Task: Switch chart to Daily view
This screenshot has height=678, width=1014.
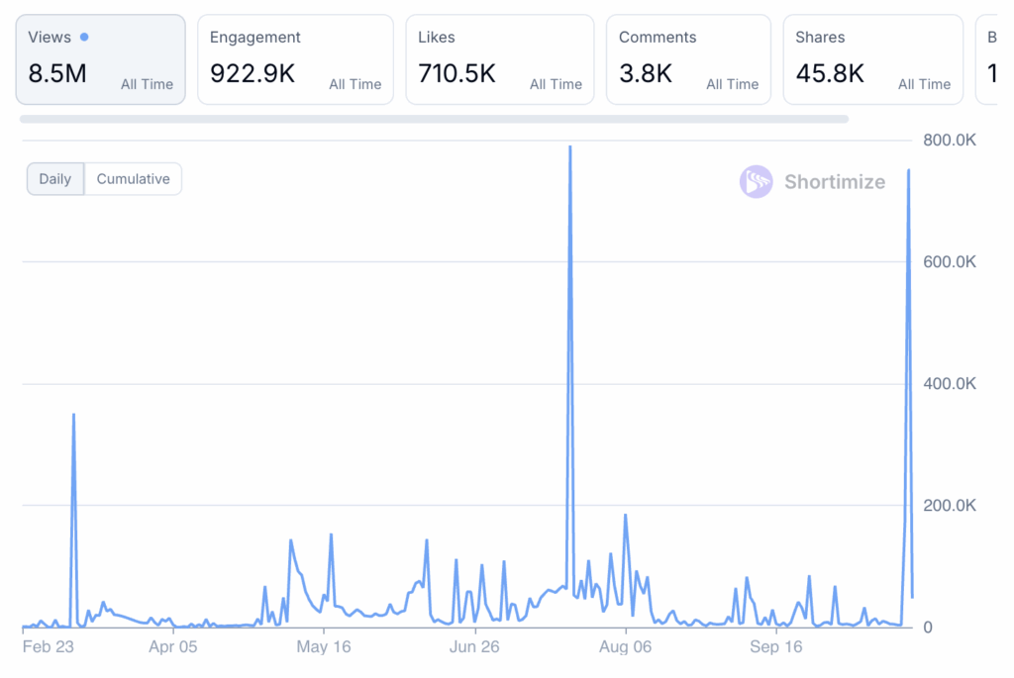Action: [55, 179]
